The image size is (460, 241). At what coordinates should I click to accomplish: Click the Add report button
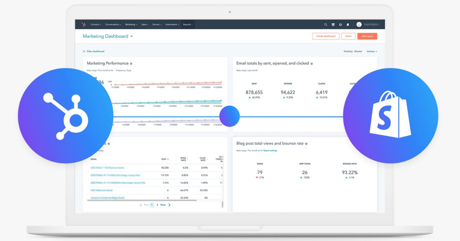click(367, 36)
